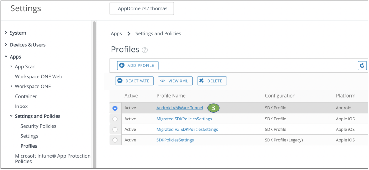Click the Add Profile plus icon
Viewport: 369px width, 170px height.
(x=122, y=65)
